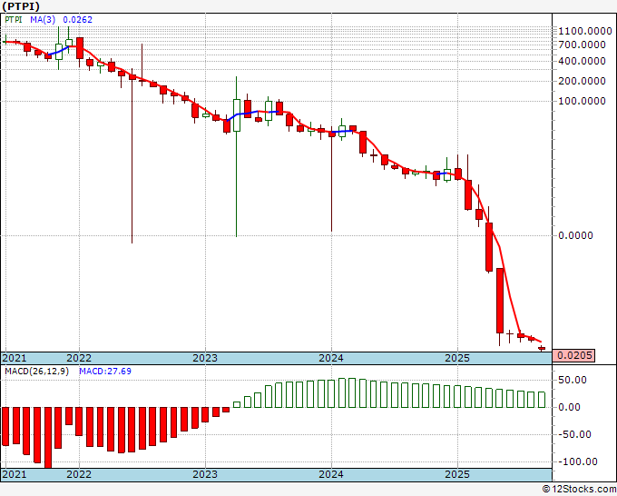
Task: Click the MACD(26,12,9) indicator label
Action: [x=36, y=372]
